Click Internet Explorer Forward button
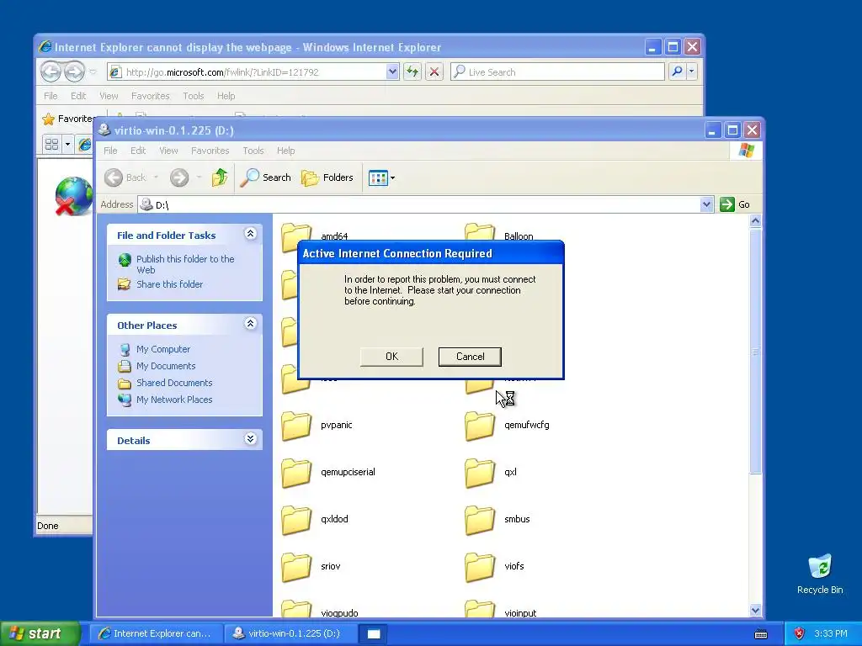The image size is (862, 646). (x=74, y=71)
